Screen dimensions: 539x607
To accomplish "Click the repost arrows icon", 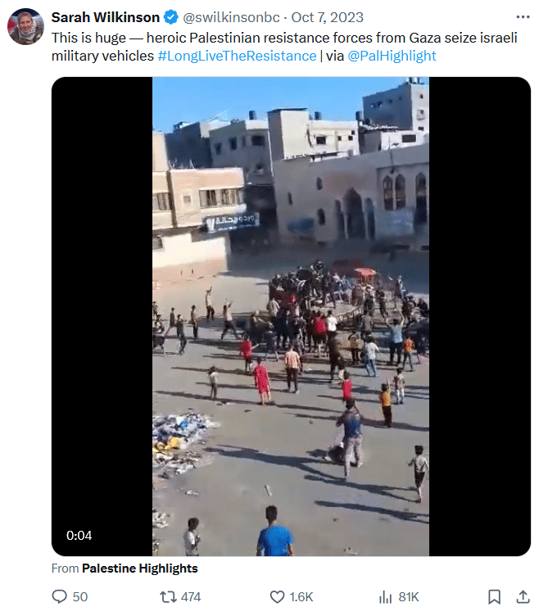I will pos(169,596).
